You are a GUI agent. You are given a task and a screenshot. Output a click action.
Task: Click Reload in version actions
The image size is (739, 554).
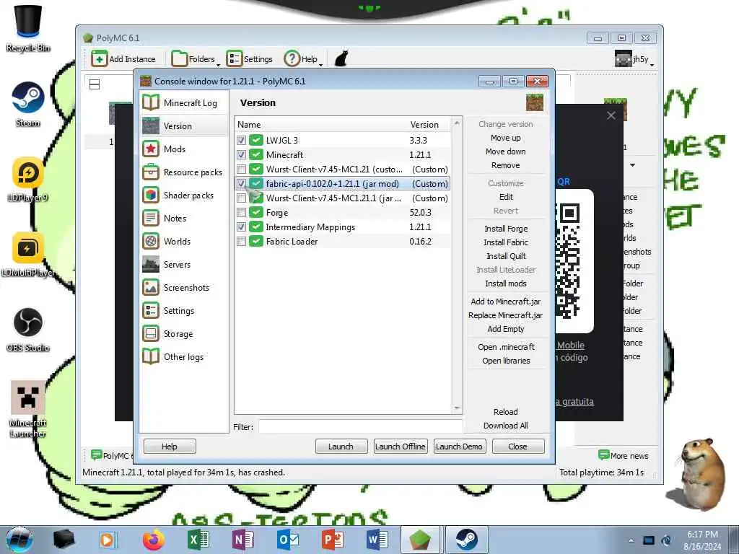(x=505, y=412)
